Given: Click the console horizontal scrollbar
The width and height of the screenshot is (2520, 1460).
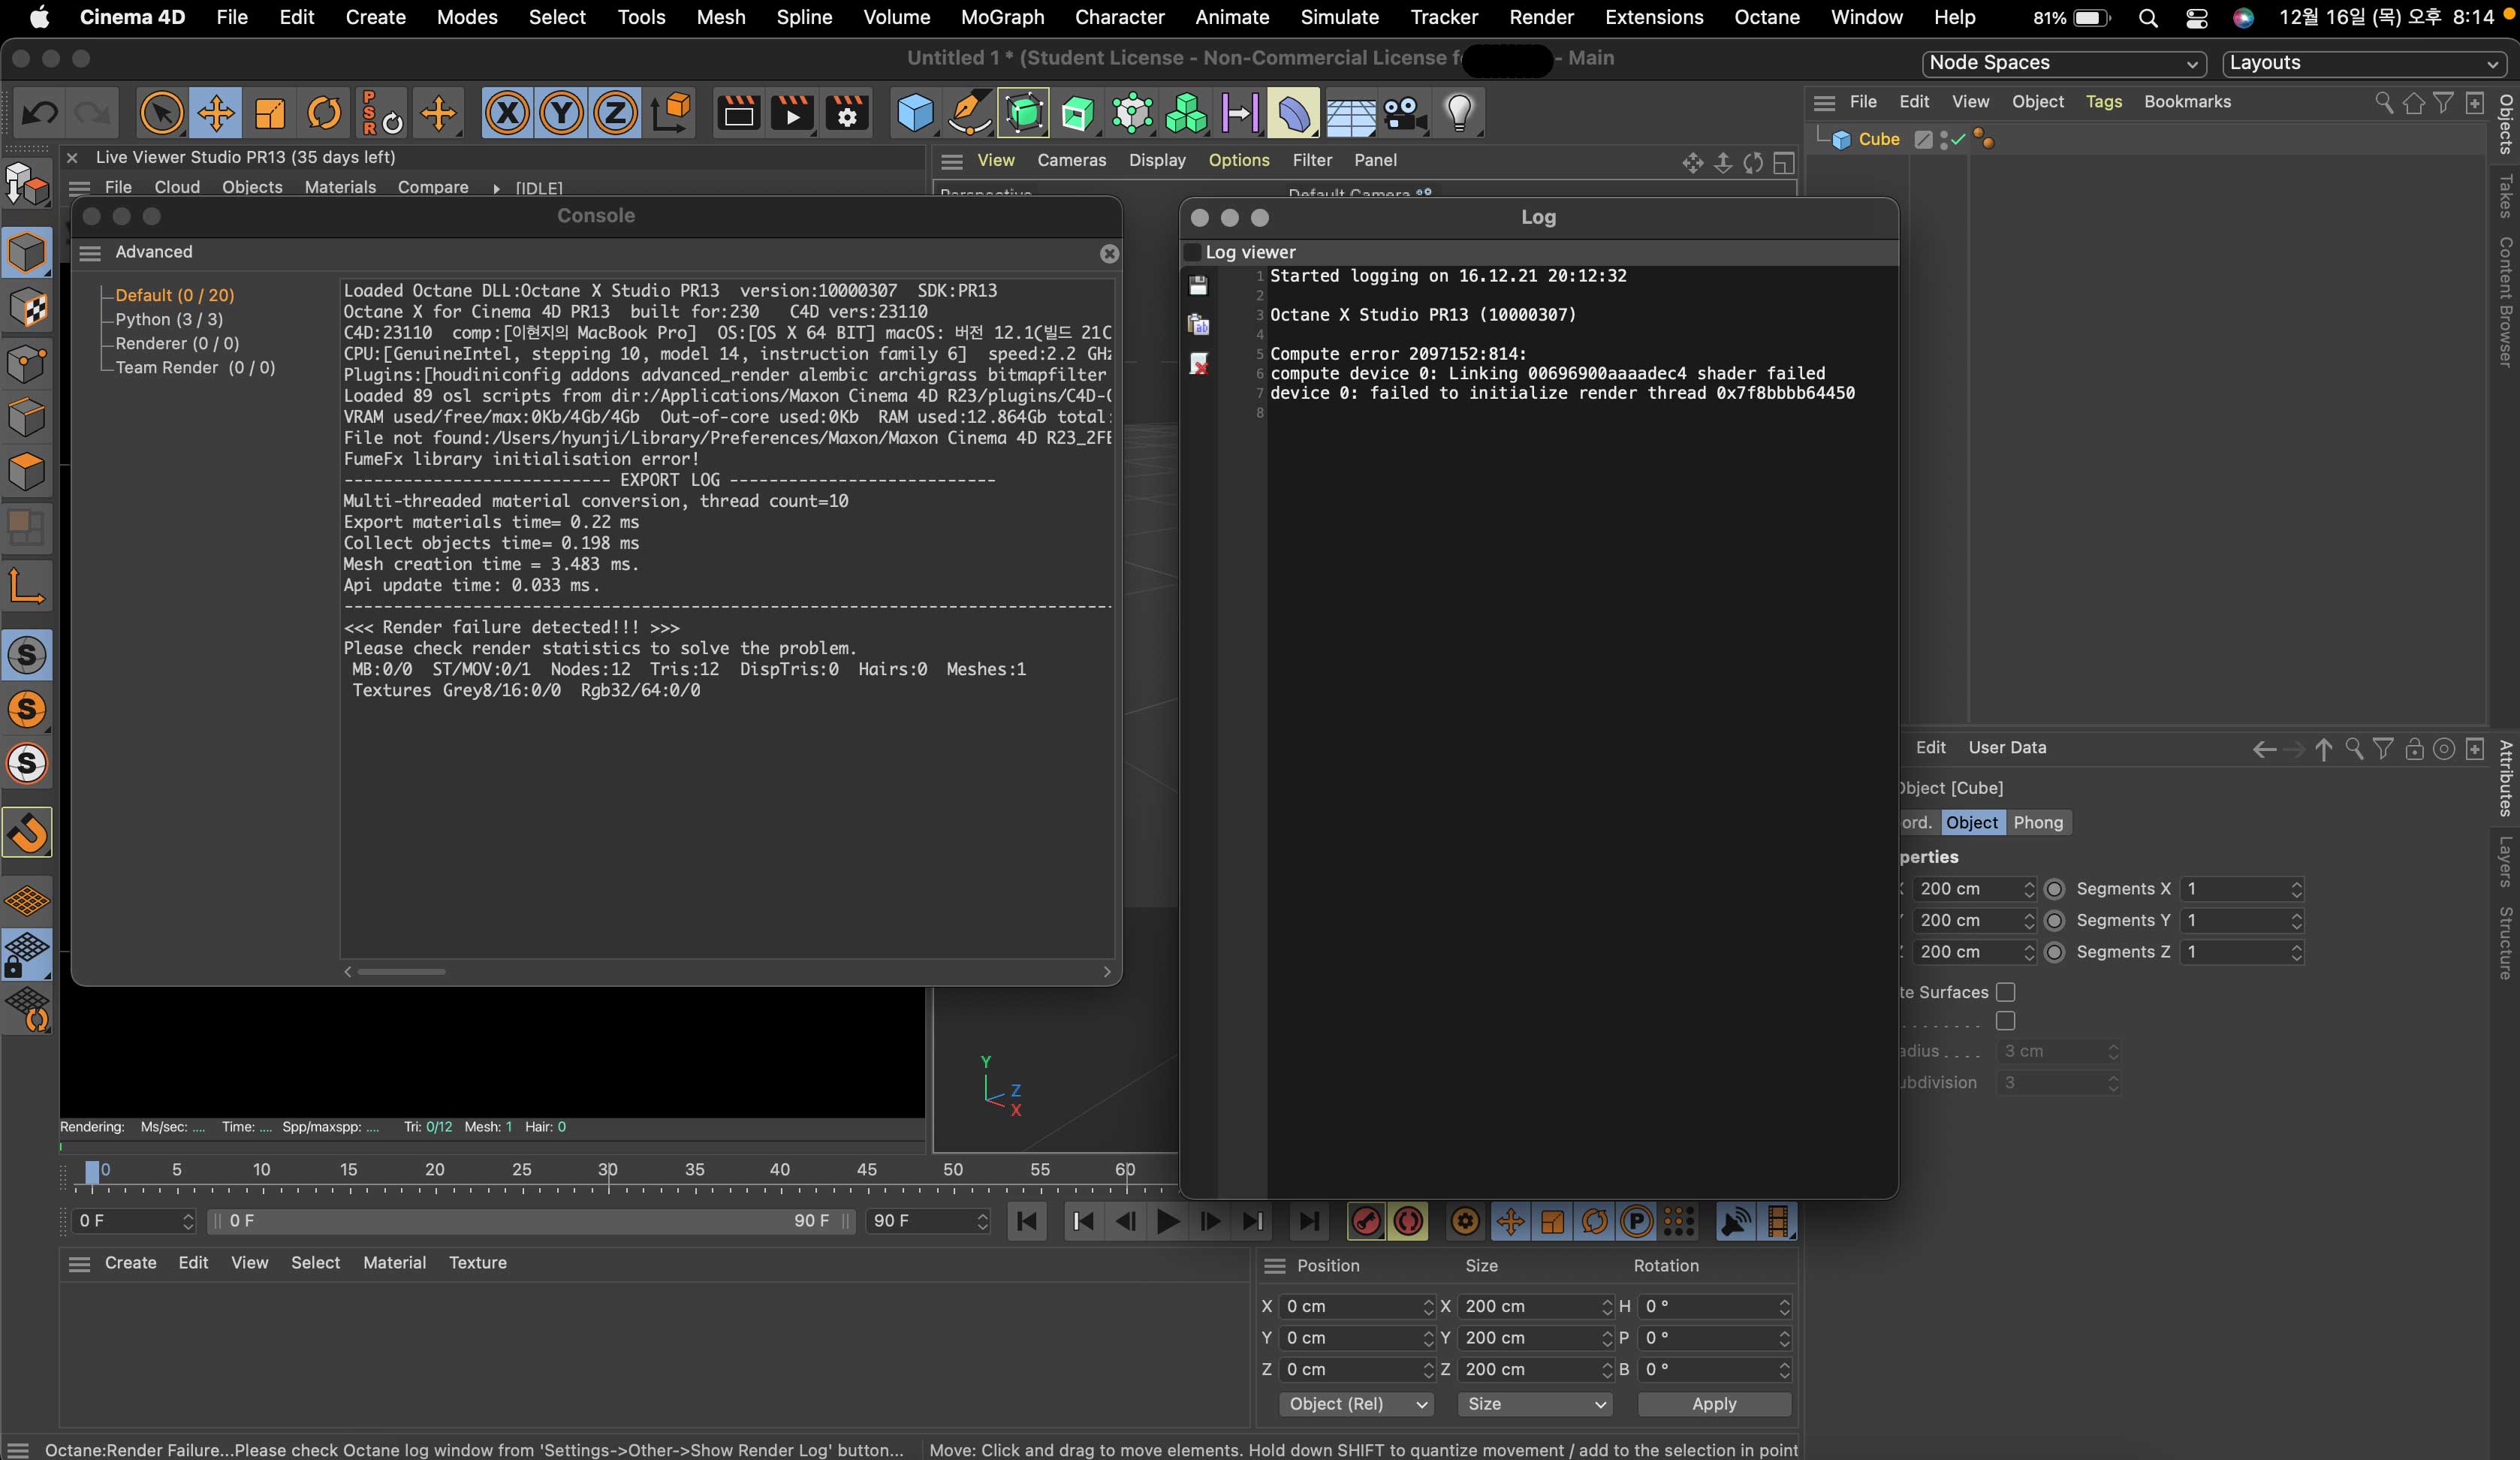Looking at the screenshot, I should tap(401, 972).
